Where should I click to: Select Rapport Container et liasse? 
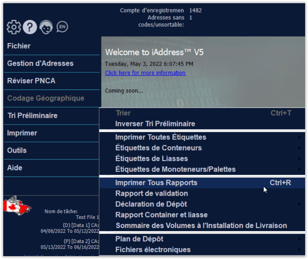click(202, 215)
